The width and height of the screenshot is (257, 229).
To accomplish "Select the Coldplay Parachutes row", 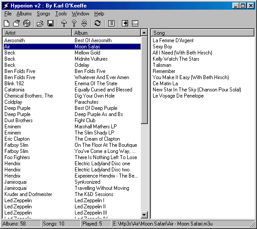I will click(x=72, y=102).
